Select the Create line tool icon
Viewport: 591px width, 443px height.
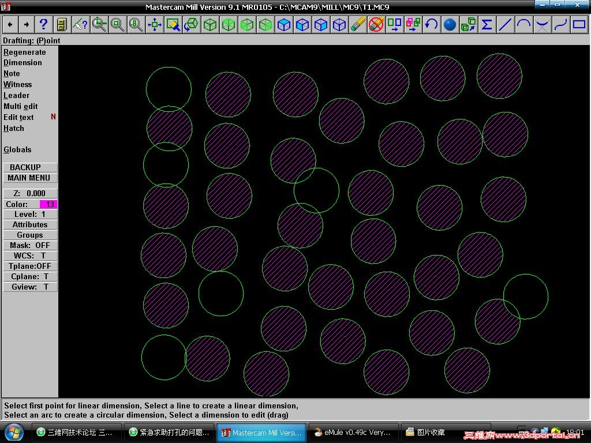[x=506, y=25]
